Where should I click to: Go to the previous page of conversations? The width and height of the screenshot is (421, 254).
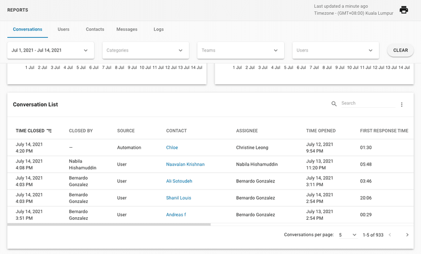tap(389, 235)
